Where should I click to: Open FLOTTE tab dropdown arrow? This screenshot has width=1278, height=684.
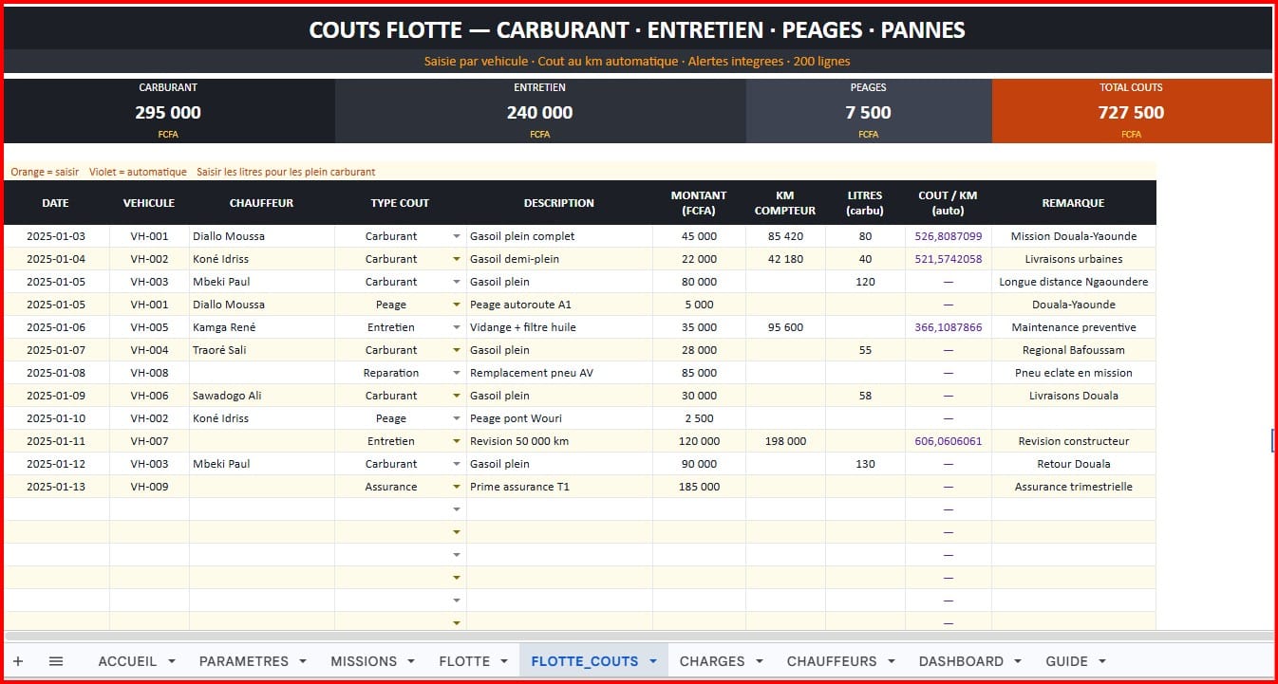tap(504, 661)
